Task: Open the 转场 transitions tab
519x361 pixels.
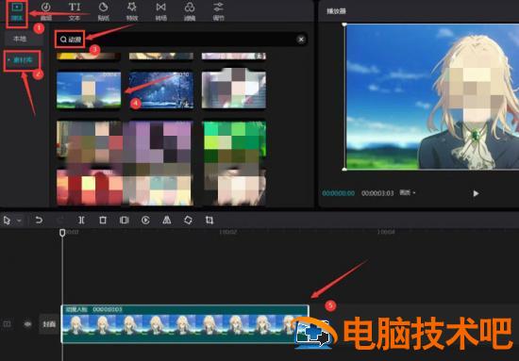Action: (160, 11)
